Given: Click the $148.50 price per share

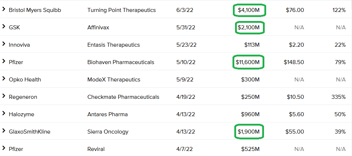Looking at the screenshot, I should tap(294, 62).
